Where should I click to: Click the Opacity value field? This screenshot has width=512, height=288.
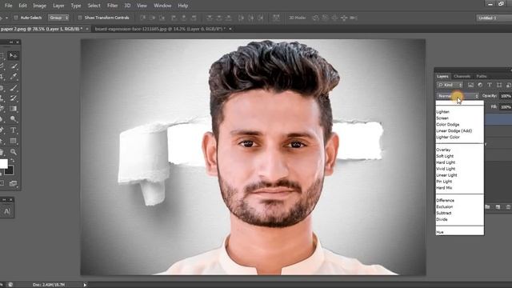[506, 96]
